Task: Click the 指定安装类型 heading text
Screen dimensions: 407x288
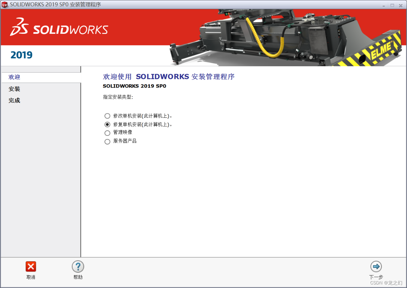Action: pyautogui.click(x=118, y=97)
